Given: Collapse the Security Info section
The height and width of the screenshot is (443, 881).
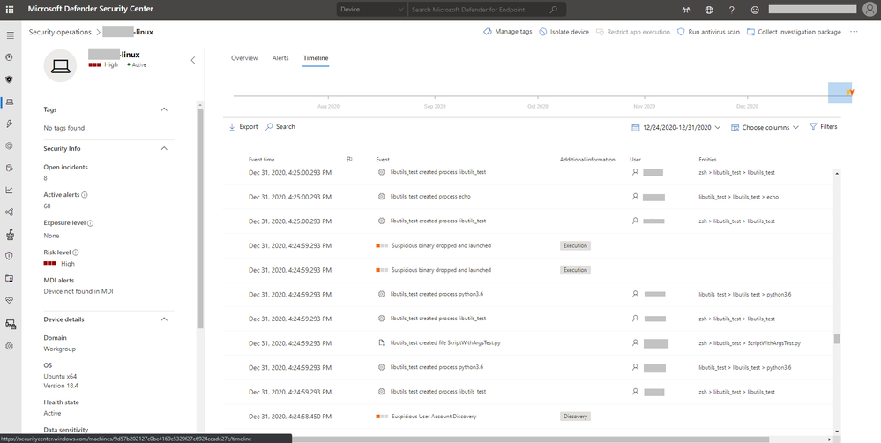Looking at the screenshot, I should click(x=164, y=148).
